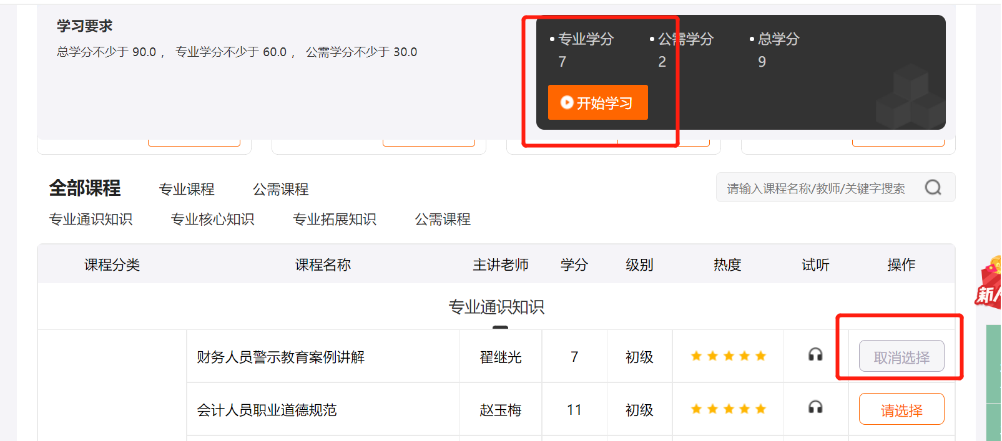Filter by 专业通识知识 category
Image resolution: width=1002 pixels, height=441 pixels.
(x=91, y=220)
